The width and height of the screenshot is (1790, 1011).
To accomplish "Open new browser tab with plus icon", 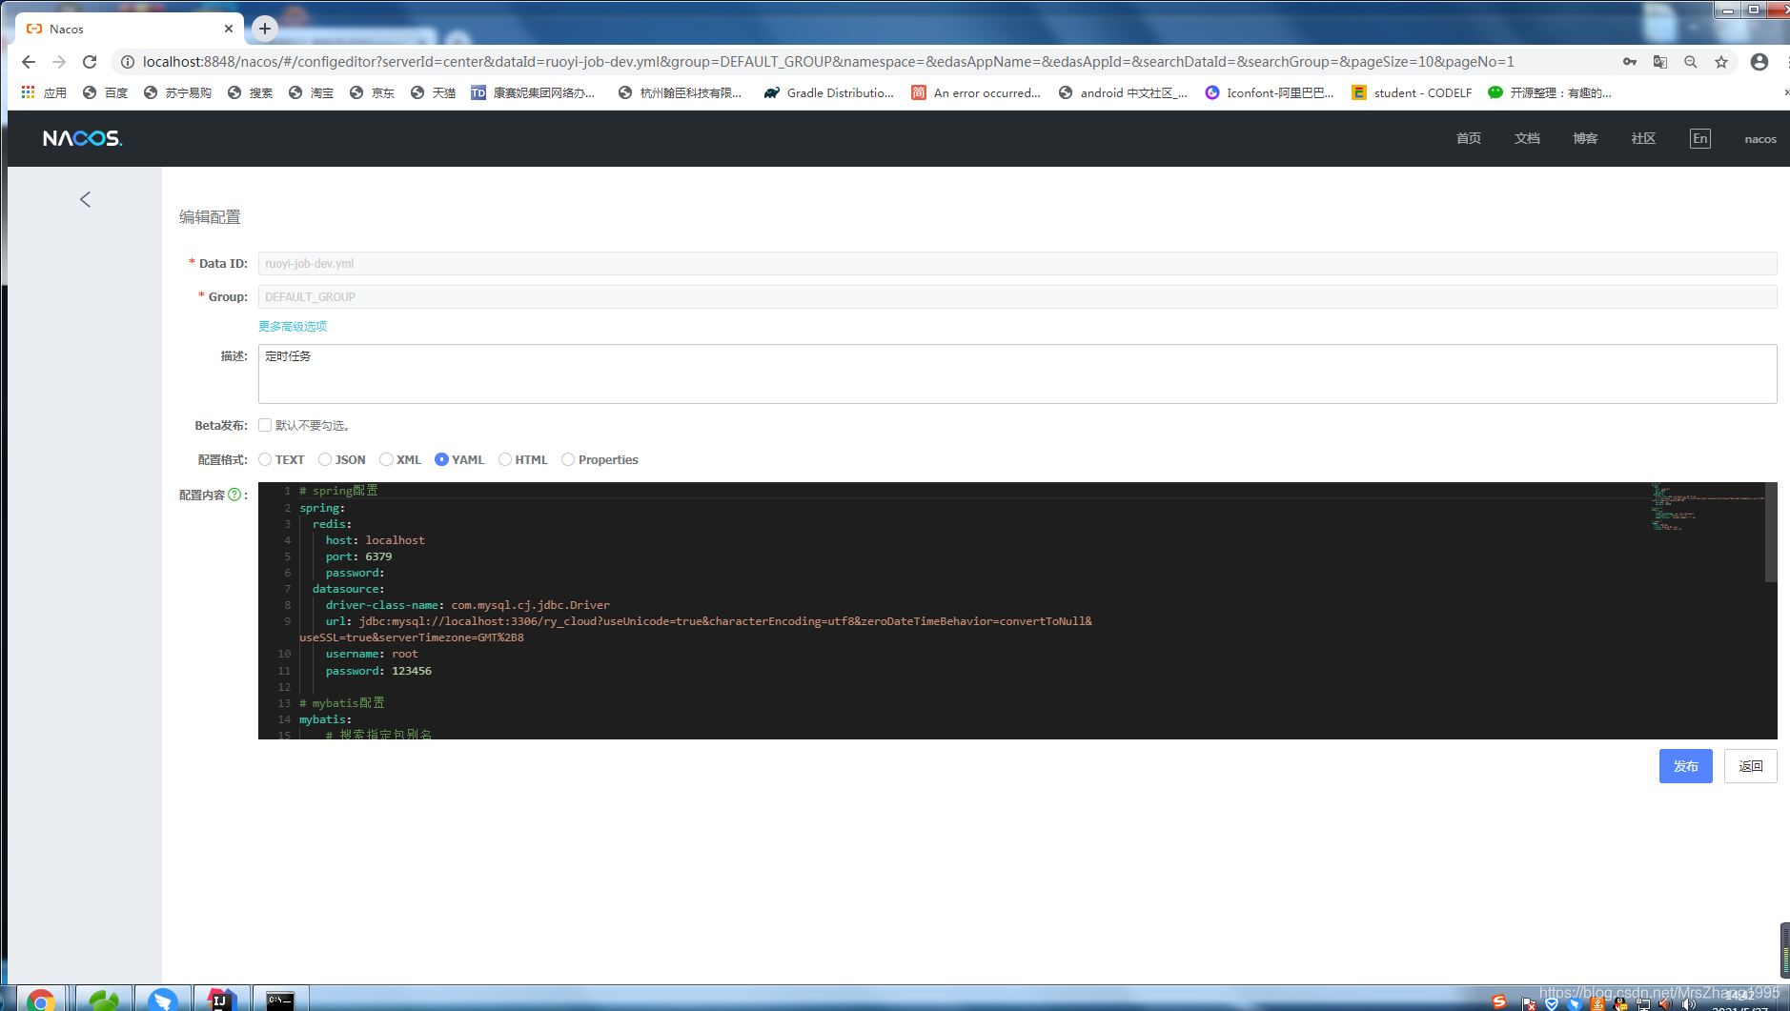I will [265, 29].
